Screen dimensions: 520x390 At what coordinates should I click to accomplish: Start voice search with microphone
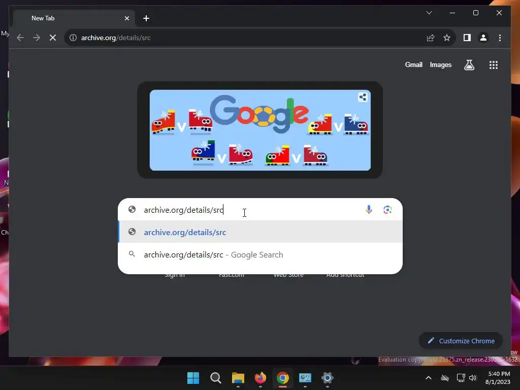pos(369,210)
